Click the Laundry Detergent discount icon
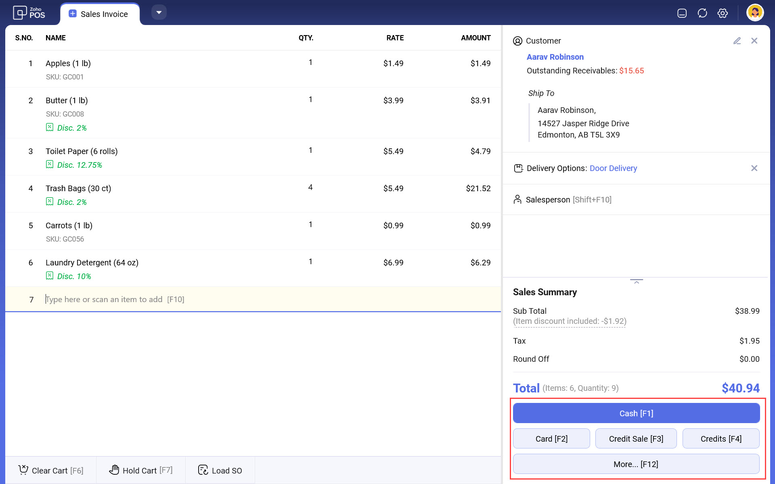The width and height of the screenshot is (775, 484). tap(50, 276)
